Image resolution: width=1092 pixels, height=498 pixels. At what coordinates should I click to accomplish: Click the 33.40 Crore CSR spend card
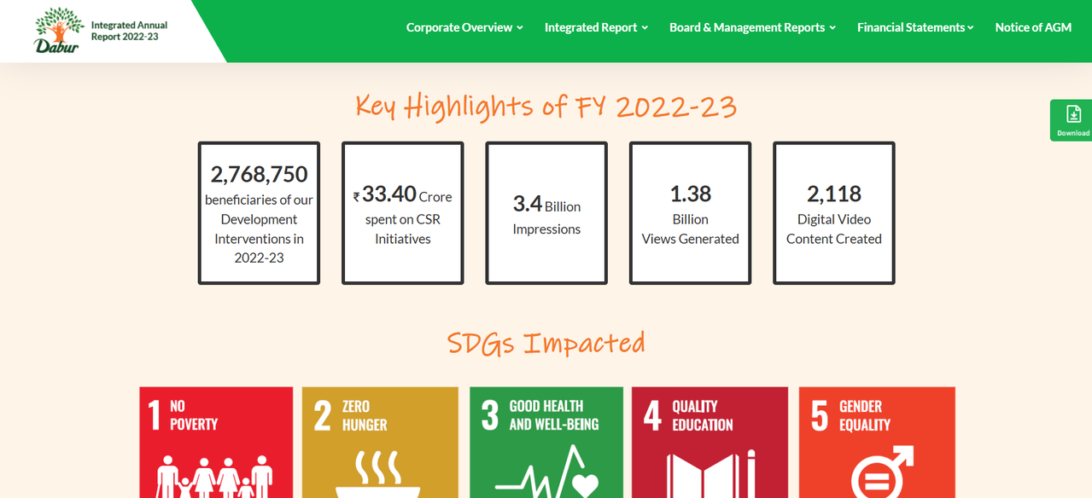click(x=403, y=213)
